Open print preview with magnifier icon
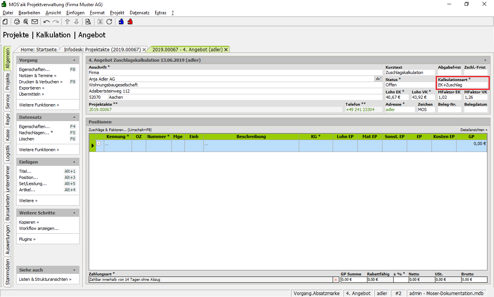The image size is (494, 297). pyautogui.click(x=26, y=22)
